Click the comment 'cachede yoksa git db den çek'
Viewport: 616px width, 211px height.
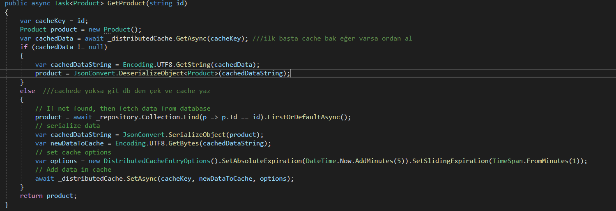pyautogui.click(x=126, y=91)
